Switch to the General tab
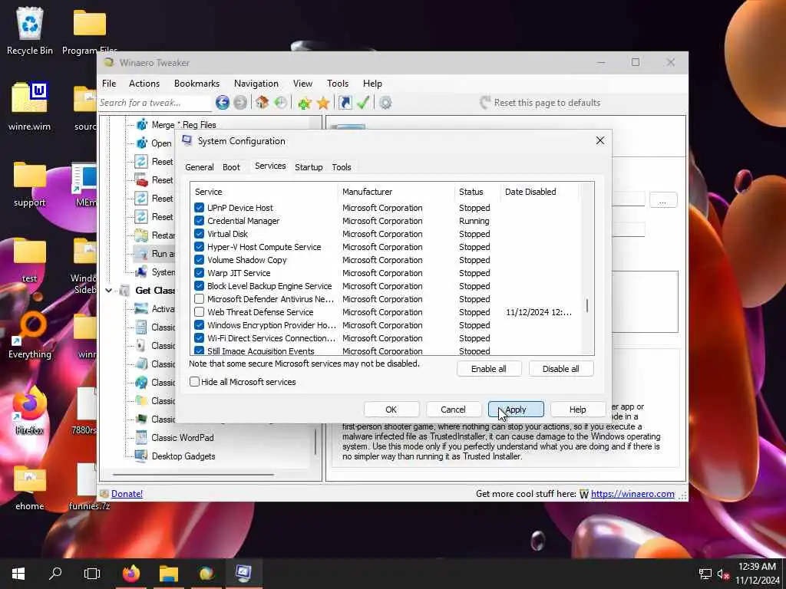 coord(199,167)
